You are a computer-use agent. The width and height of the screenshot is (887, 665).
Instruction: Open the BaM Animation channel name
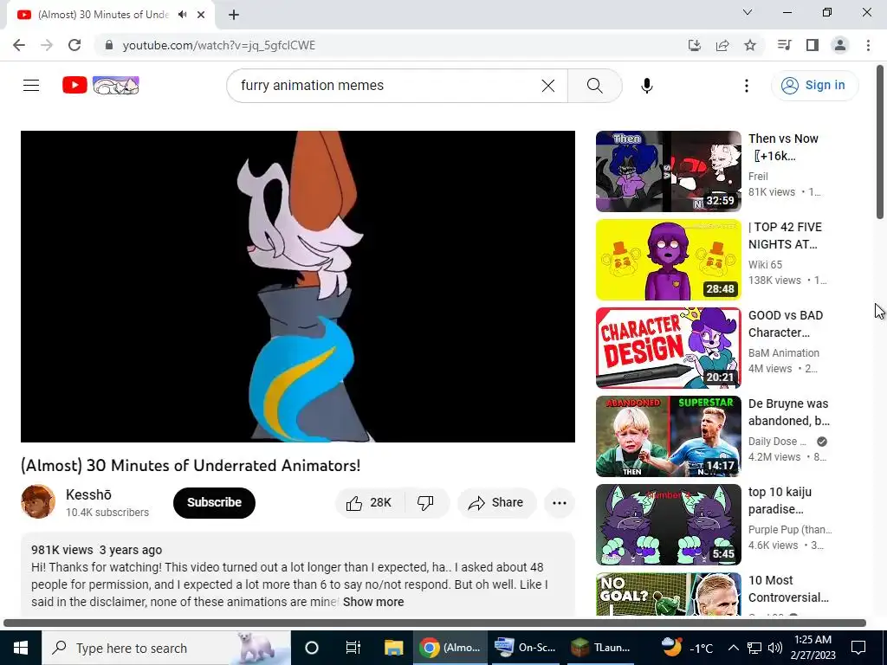pos(783,353)
